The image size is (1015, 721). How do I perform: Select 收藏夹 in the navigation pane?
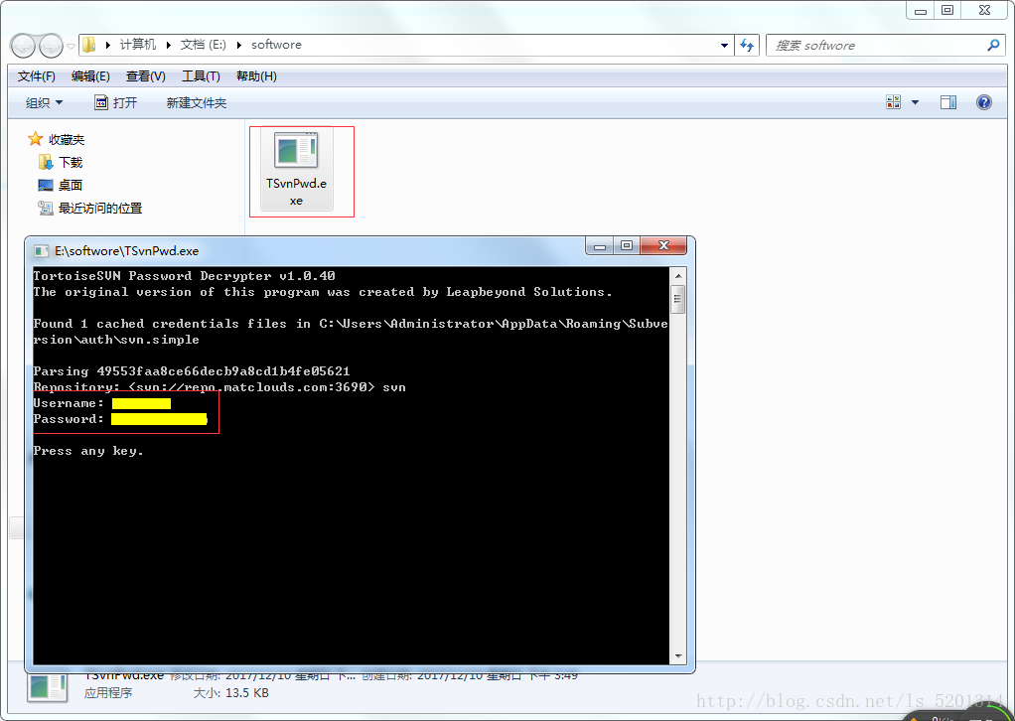point(66,140)
